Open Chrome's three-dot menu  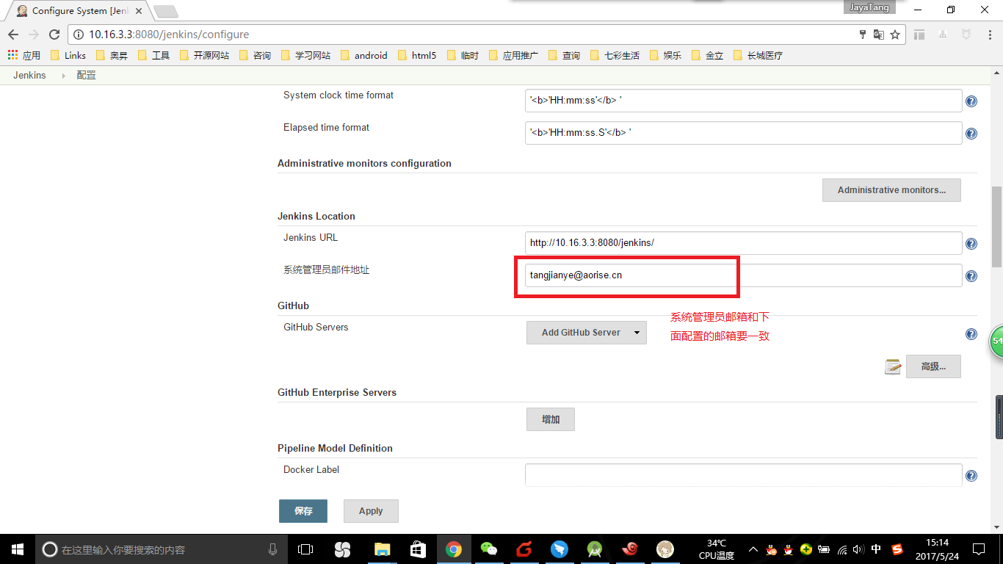pos(988,35)
